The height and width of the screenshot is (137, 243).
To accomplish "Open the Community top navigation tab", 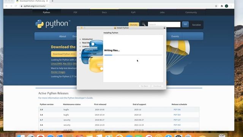I will (191, 13).
